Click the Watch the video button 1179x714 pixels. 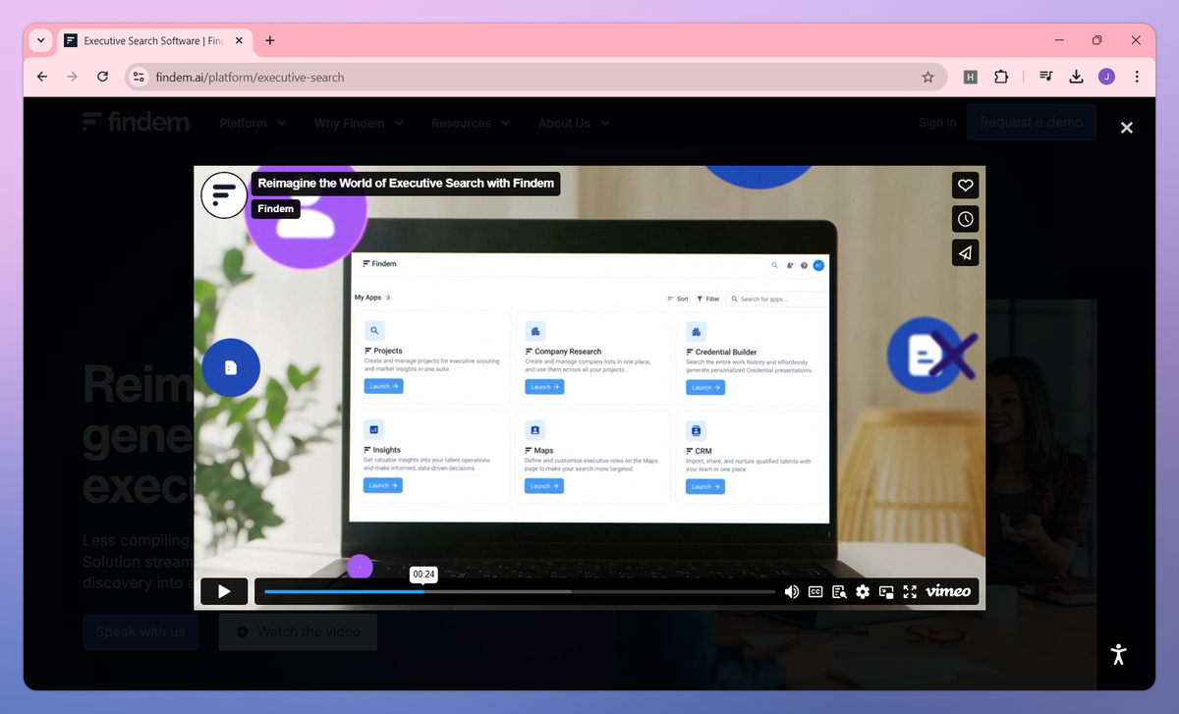point(298,632)
